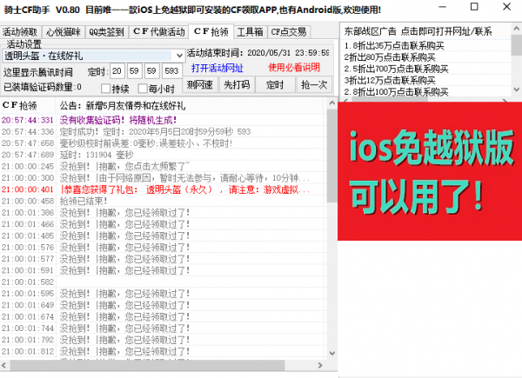Switch to the 活动领取 tab
Image resolution: width=522 pixels, height=378 pixels.
[x=21, y=32]
